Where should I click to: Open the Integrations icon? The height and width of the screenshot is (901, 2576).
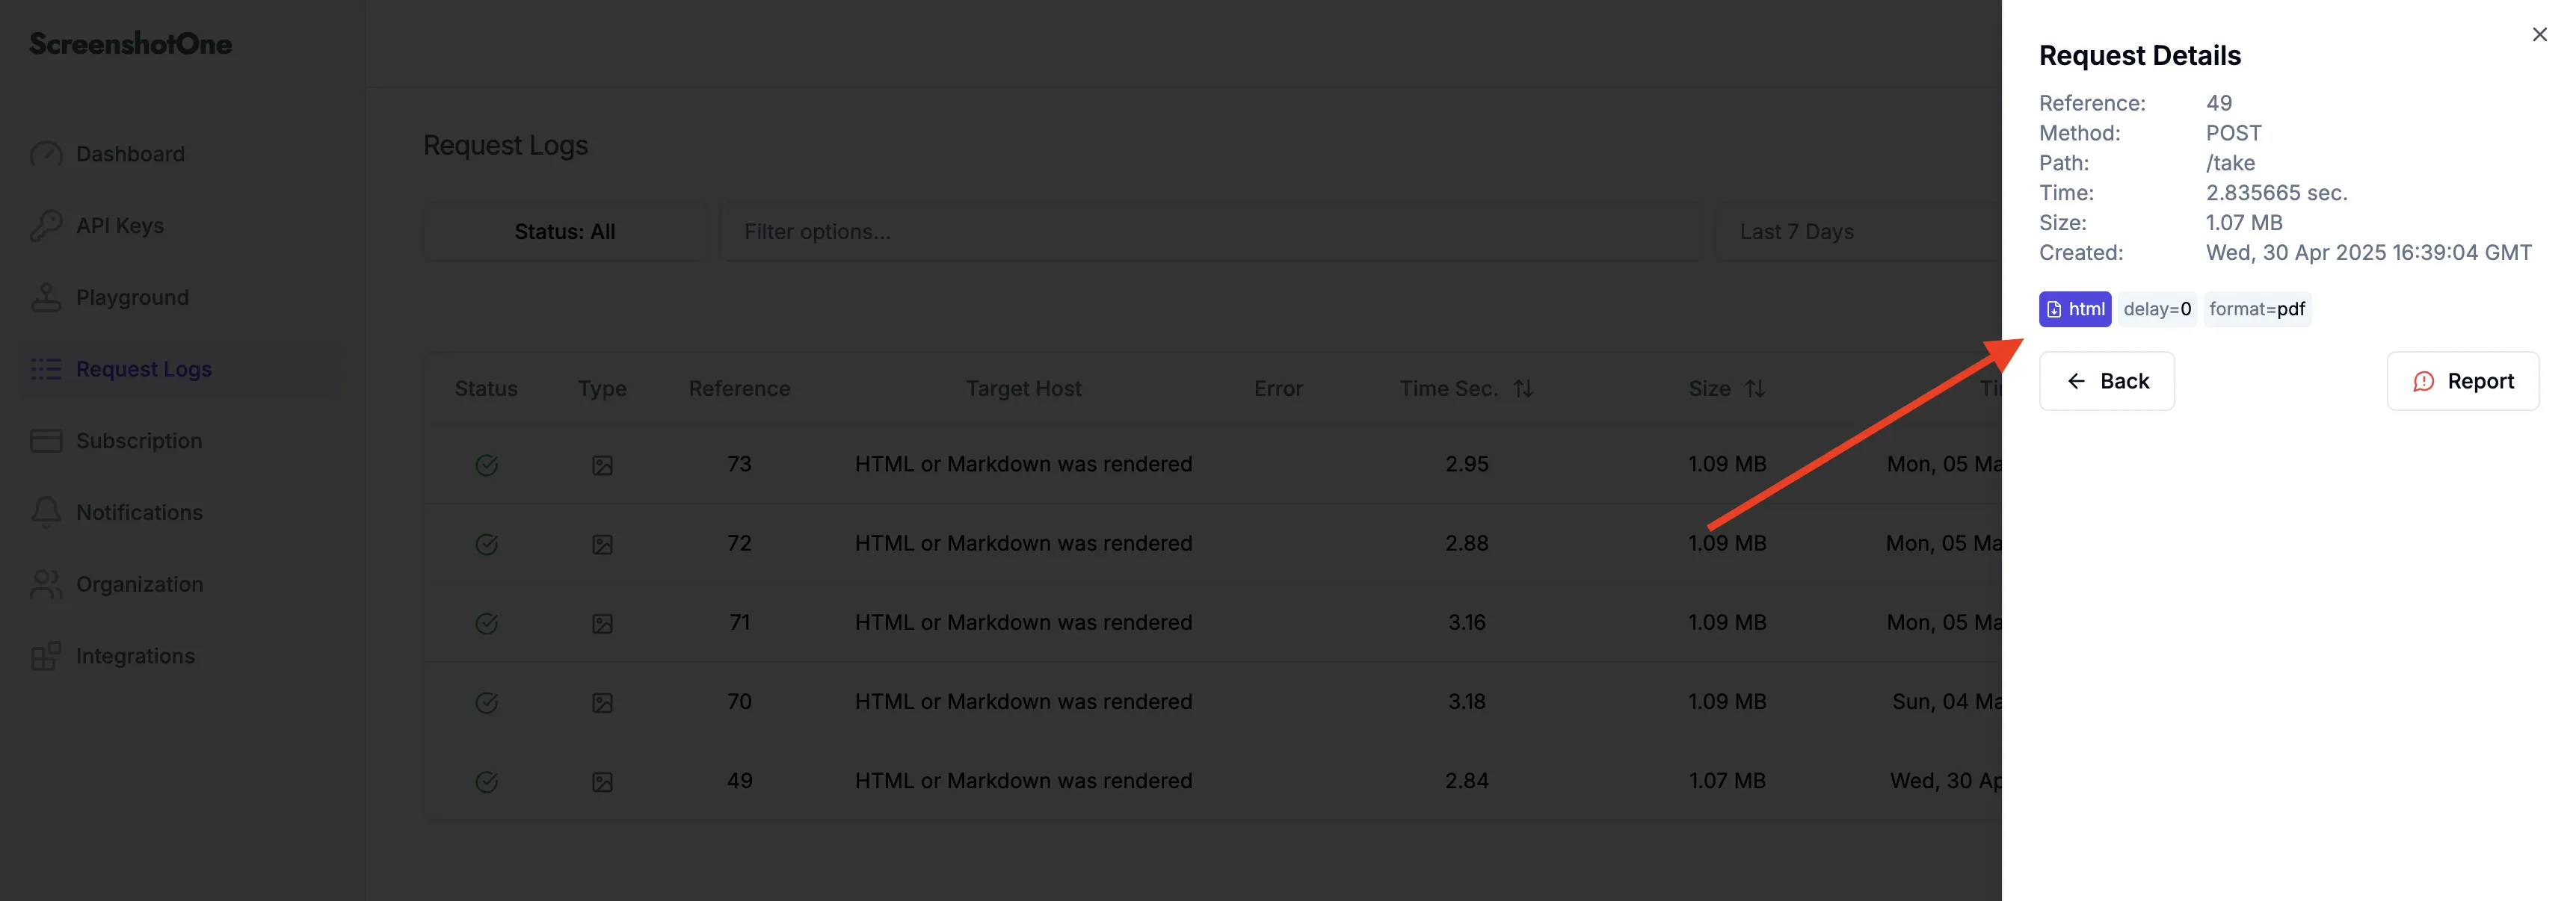46,656
